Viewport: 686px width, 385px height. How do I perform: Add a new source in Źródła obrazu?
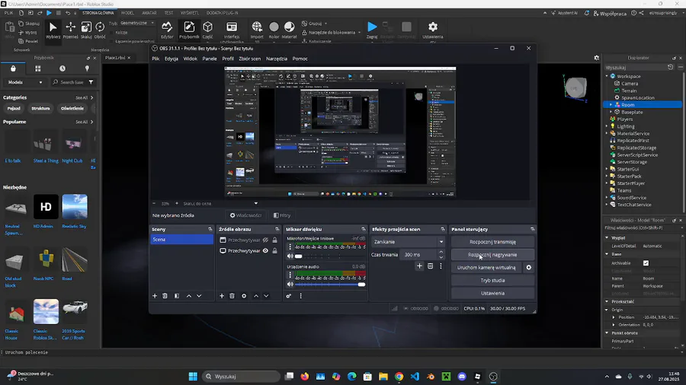pos(222,296)
